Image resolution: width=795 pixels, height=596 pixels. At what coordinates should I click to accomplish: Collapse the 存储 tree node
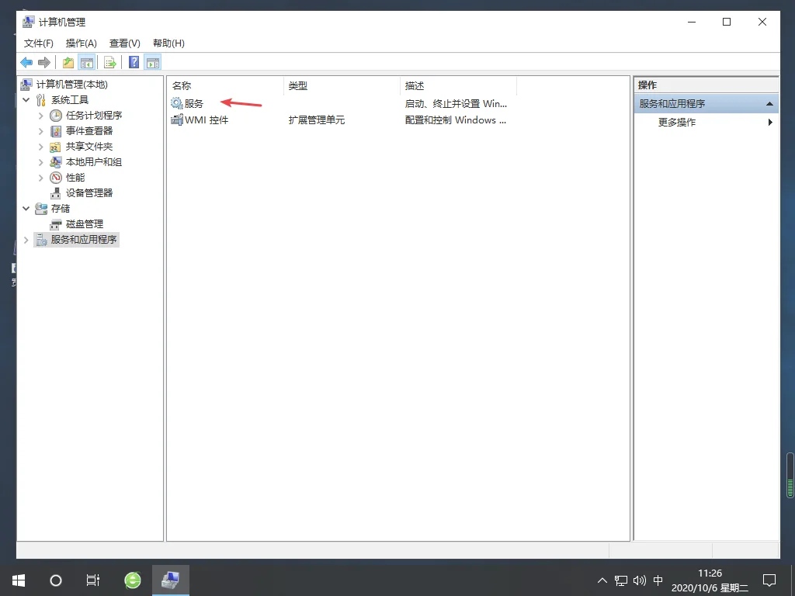point(26,209)
